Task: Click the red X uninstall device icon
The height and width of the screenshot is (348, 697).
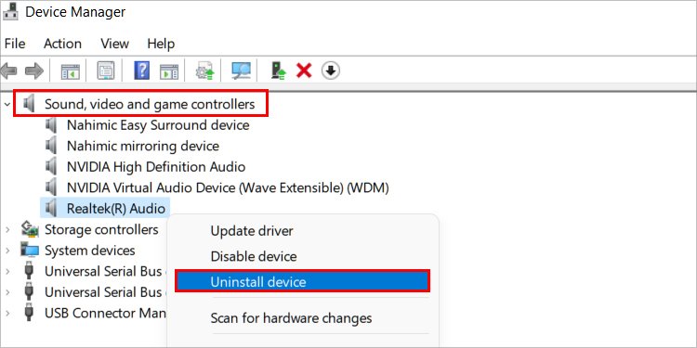Action: 304,71
